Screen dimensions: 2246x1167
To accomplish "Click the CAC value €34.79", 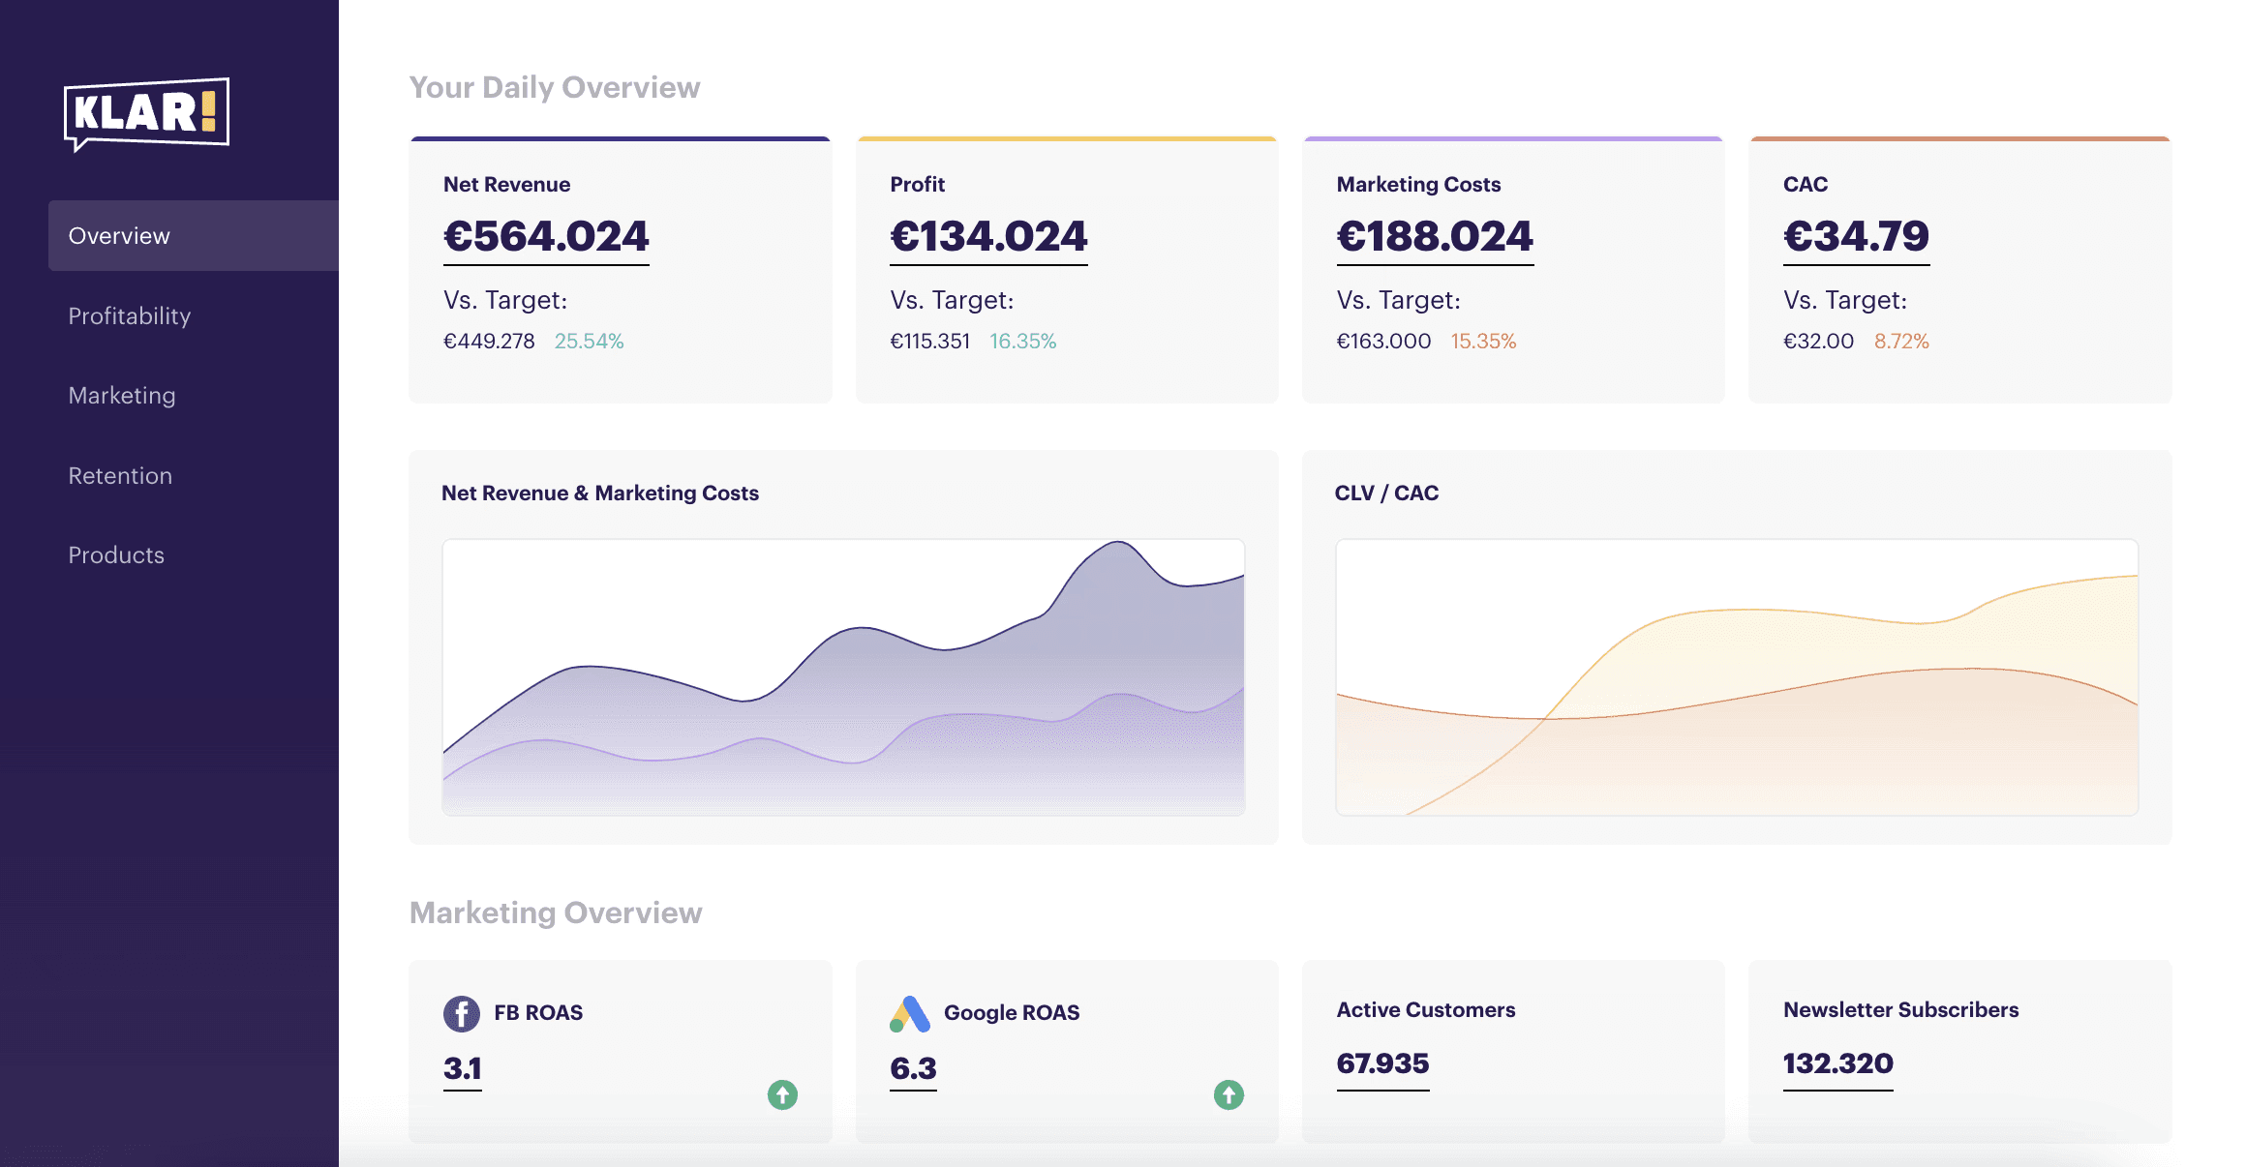I will point(1856,237).
